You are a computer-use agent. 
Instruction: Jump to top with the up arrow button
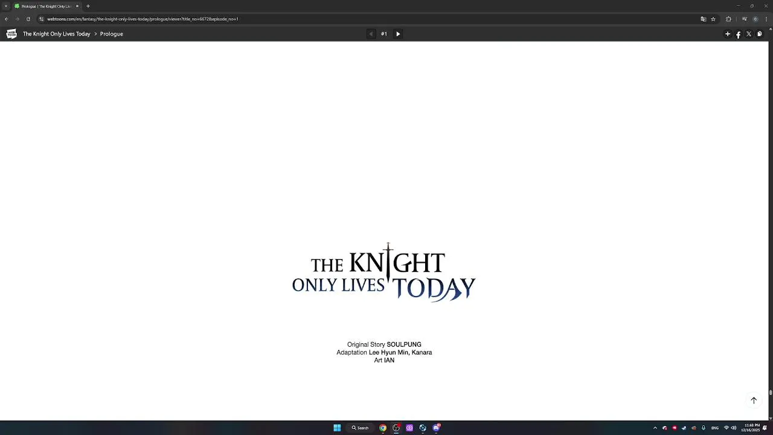tap(754, 400)
